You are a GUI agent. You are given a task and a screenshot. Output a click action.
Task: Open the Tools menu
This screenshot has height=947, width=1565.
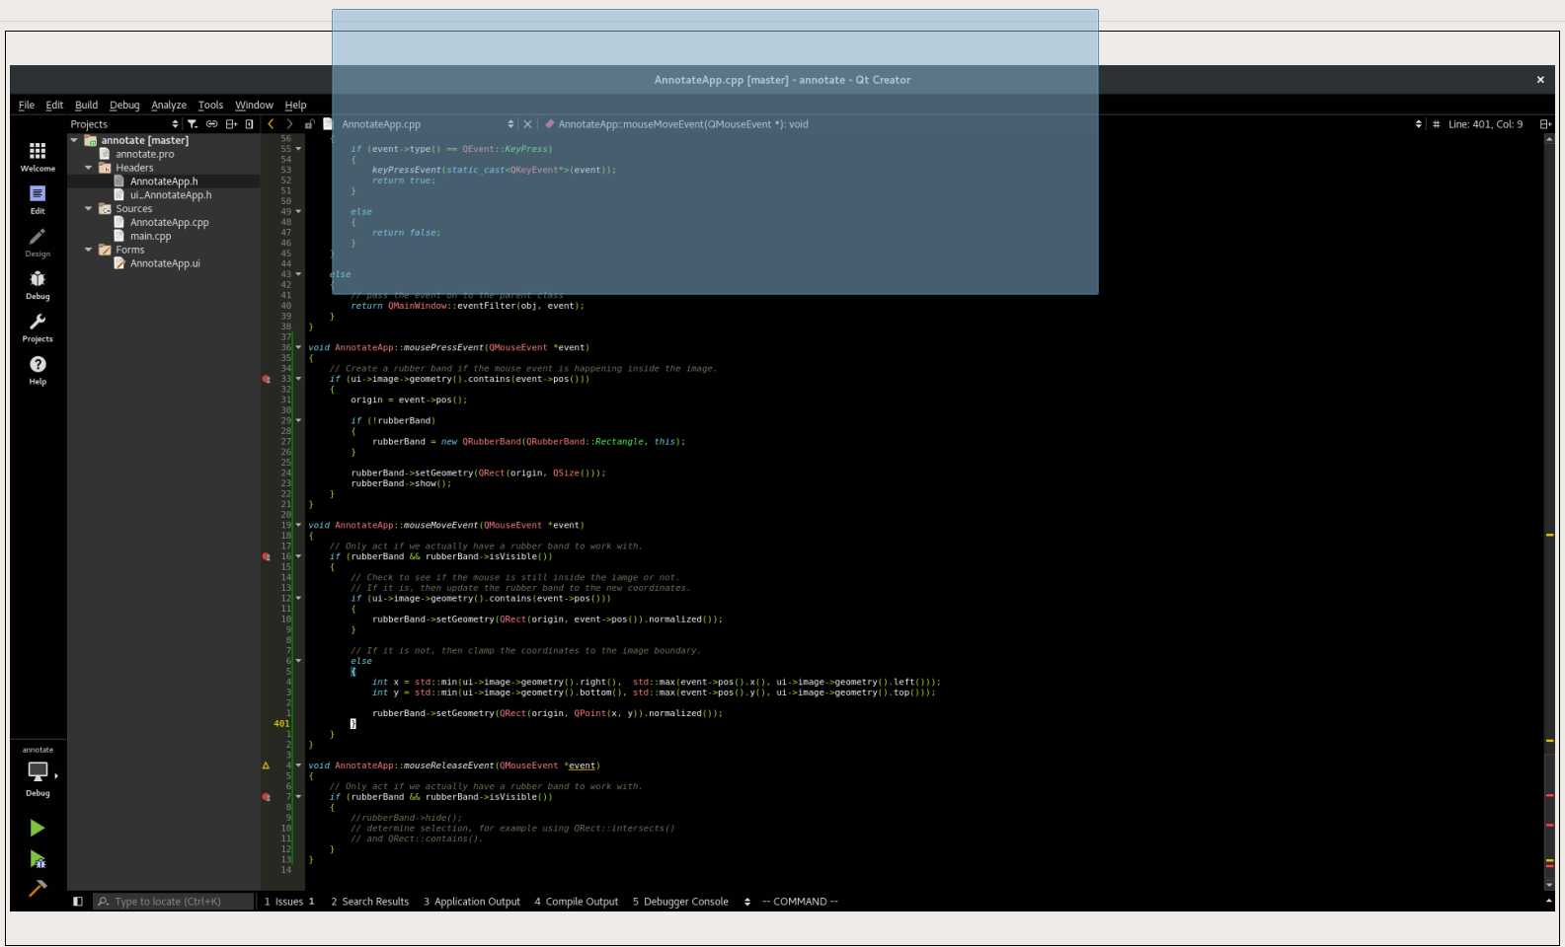(210, 106)
